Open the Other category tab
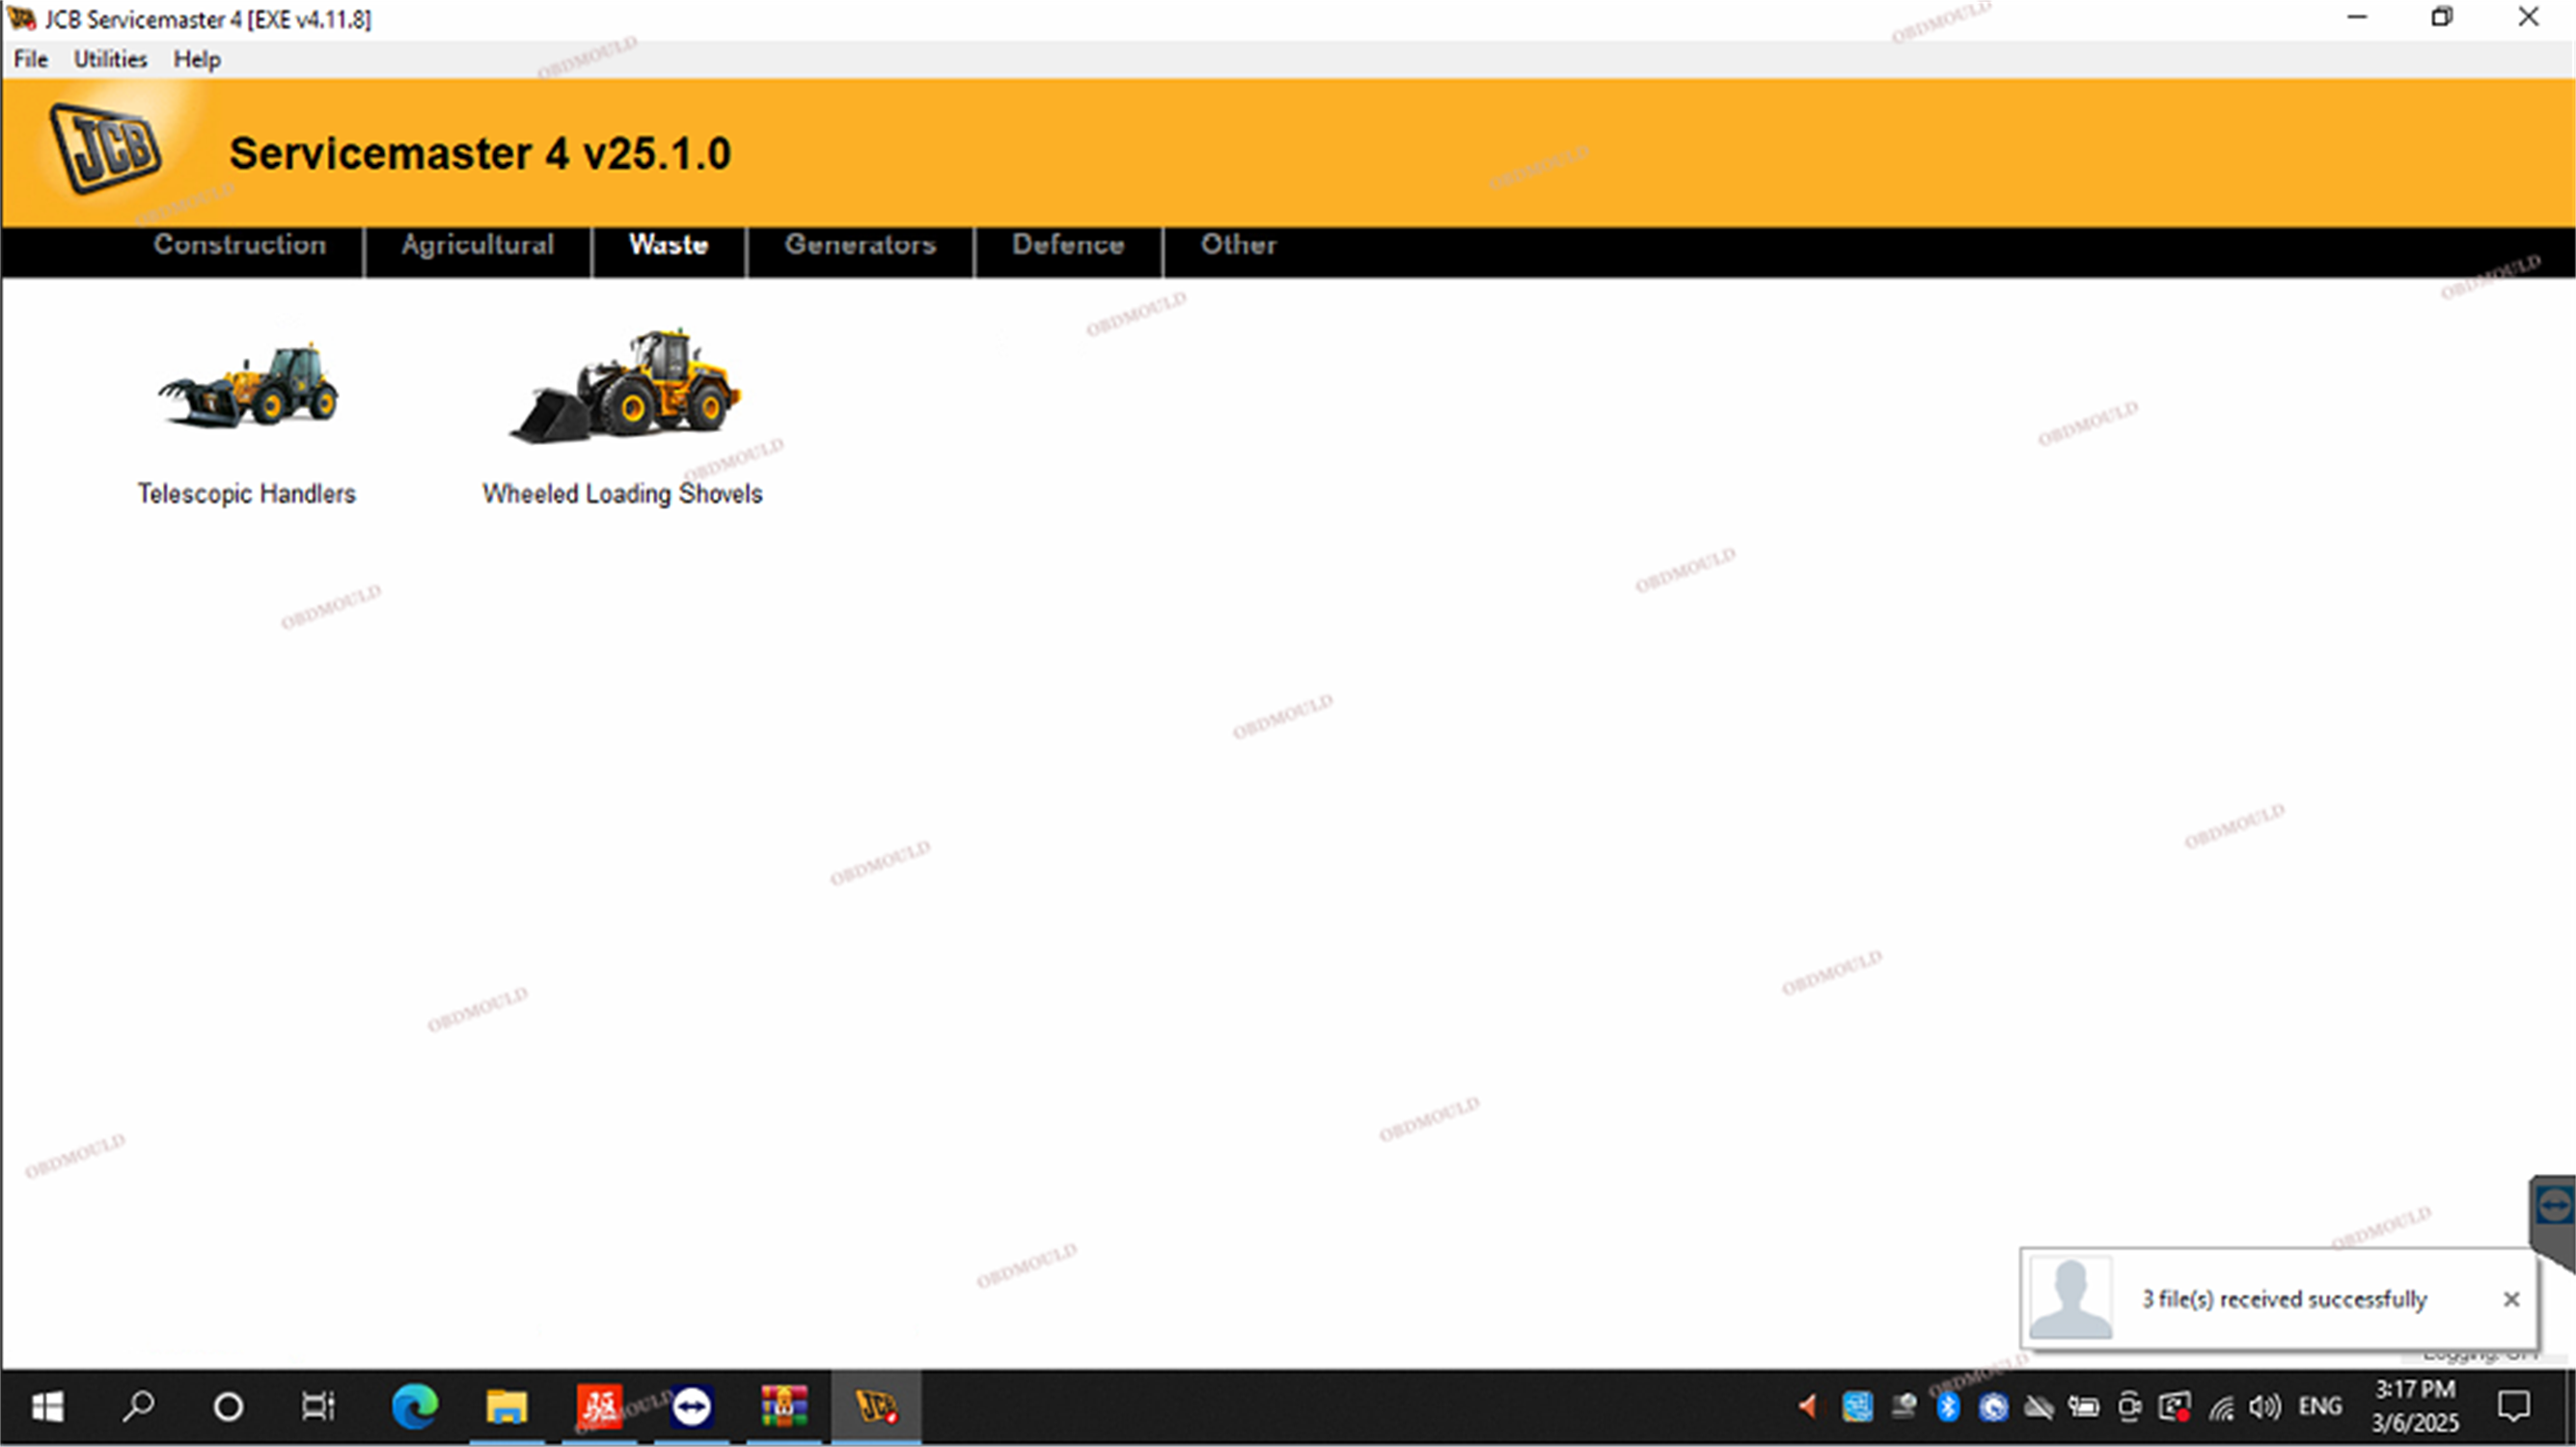2576x1447 pixels. tap(1238, 245)
